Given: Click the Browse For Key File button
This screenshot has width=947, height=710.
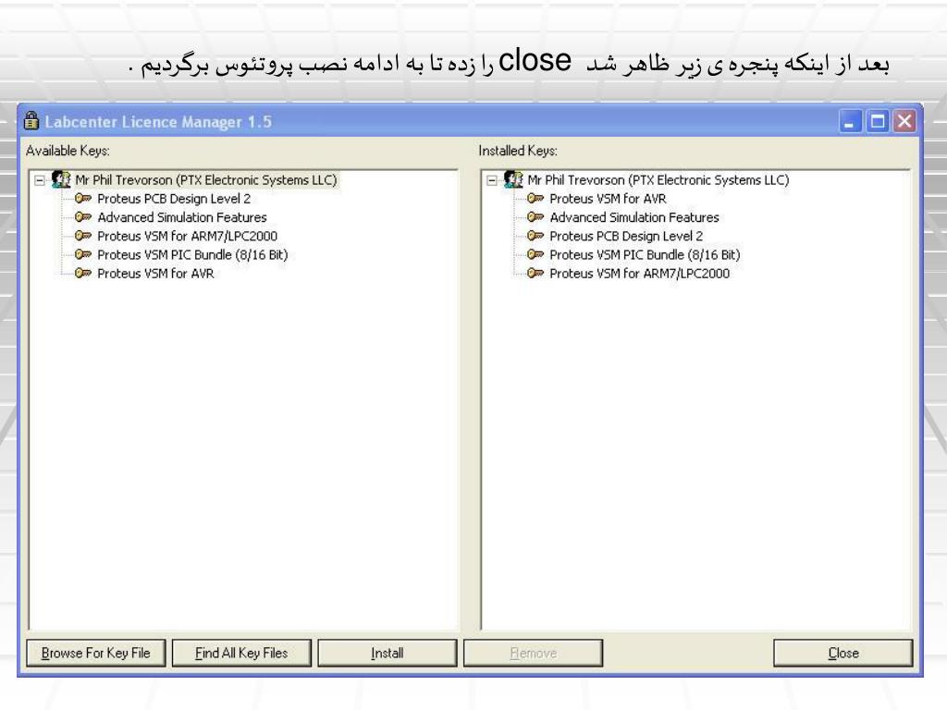Looking at the screenshot, I should [95, 654].
